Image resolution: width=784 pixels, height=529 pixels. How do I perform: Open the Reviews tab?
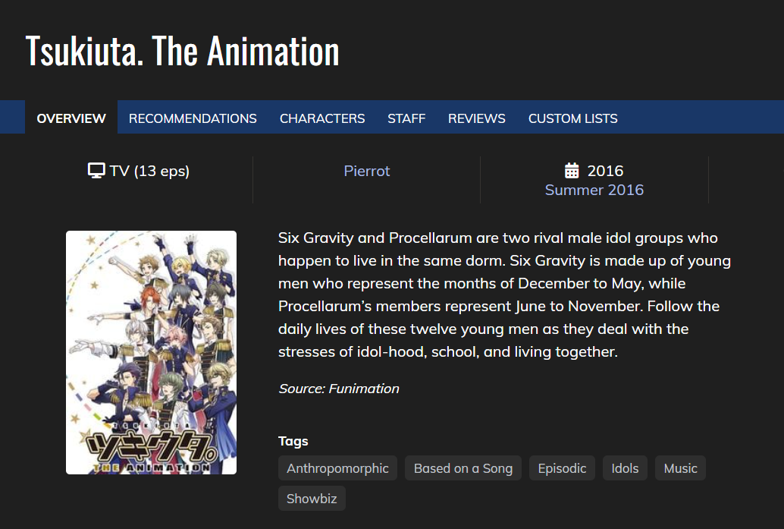pyautogui.click(x=476, y=118)
